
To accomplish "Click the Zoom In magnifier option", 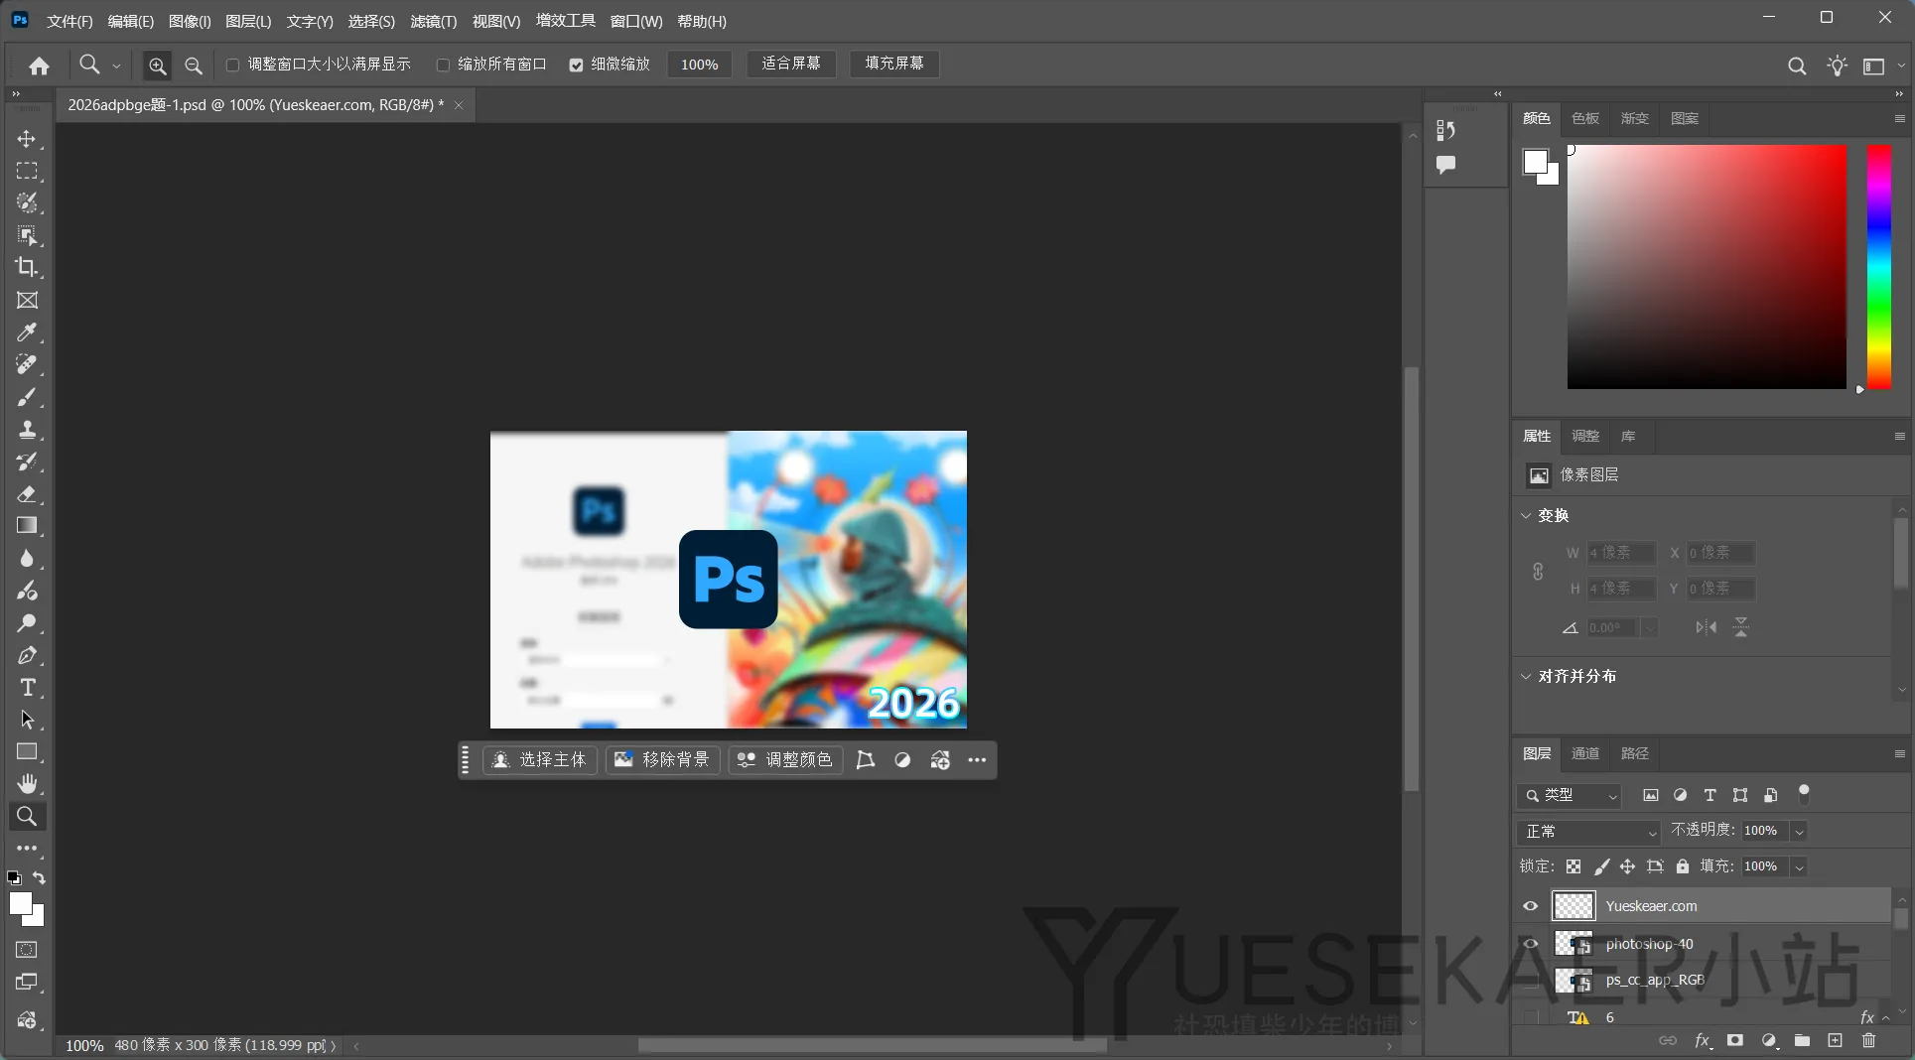I will (x=157, y=66).
